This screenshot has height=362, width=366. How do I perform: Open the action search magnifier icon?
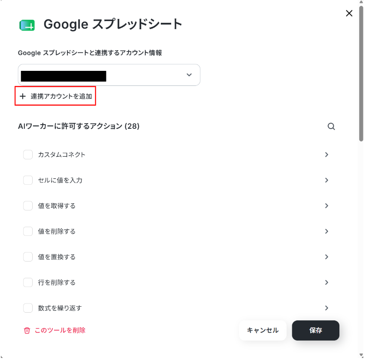tap(331, 126)
